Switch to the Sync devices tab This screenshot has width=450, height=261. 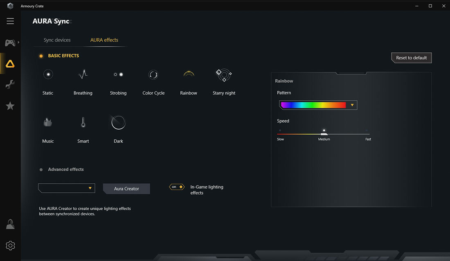[x=57, y=40]
